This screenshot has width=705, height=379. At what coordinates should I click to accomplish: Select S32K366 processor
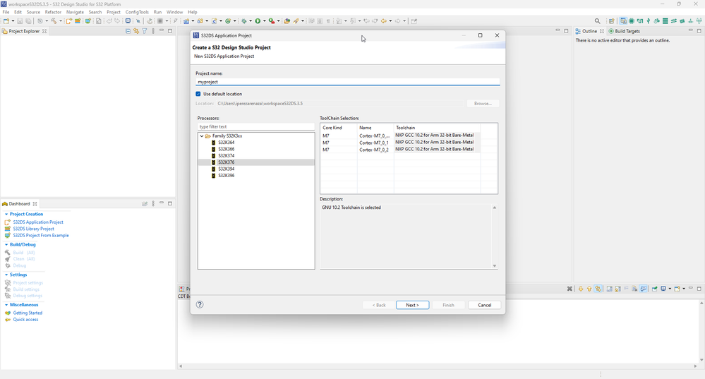pos(226,149)
